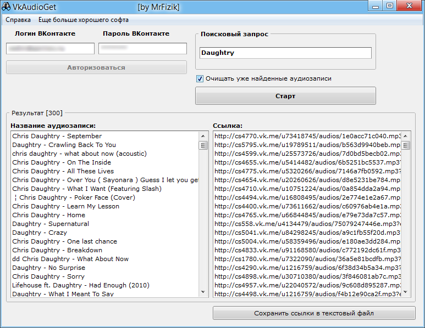Screen dimensions: 425x328
Task: Click the Сохранить ссылки в текстовый файл button
Action: point(314,313)
